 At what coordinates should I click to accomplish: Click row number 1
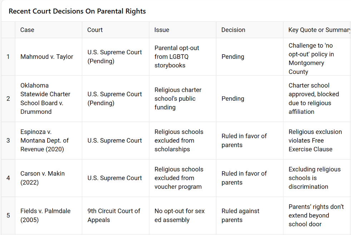tap(8, 57)
